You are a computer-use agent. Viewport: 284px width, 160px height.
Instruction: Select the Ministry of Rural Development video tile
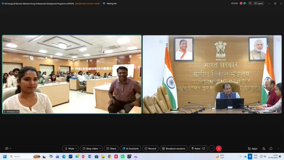[x=212, y=74]
